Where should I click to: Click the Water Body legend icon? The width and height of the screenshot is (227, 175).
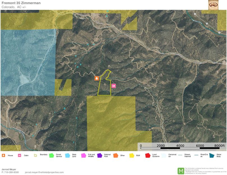tap(211, 155)
